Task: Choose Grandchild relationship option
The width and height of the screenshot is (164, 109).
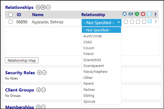Action: pyautogui.click(x=101, y=60)
